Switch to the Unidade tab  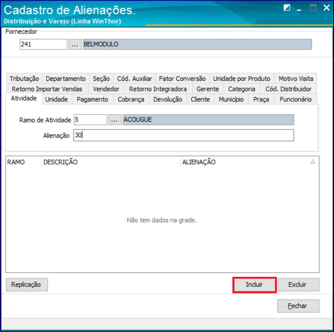pos(56,99)
